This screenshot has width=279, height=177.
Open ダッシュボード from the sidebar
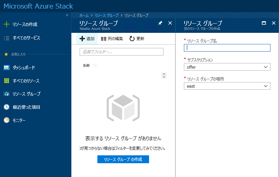tap(24, 67)
